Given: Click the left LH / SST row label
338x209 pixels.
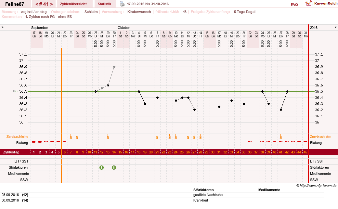Looking at the screenshot, I should (21, 161).
